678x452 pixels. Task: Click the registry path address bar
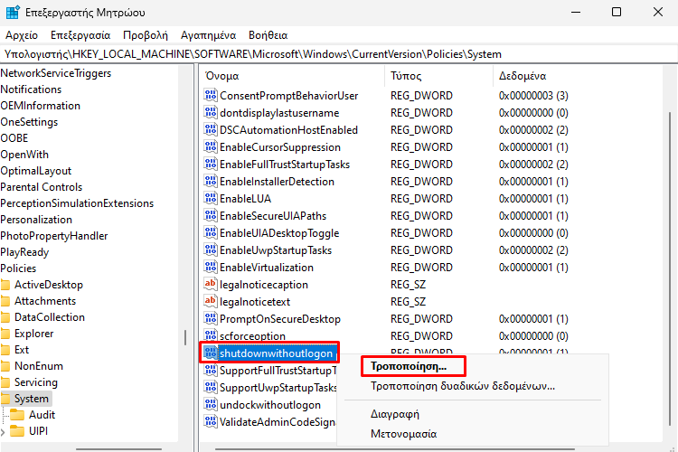(339, 54)
